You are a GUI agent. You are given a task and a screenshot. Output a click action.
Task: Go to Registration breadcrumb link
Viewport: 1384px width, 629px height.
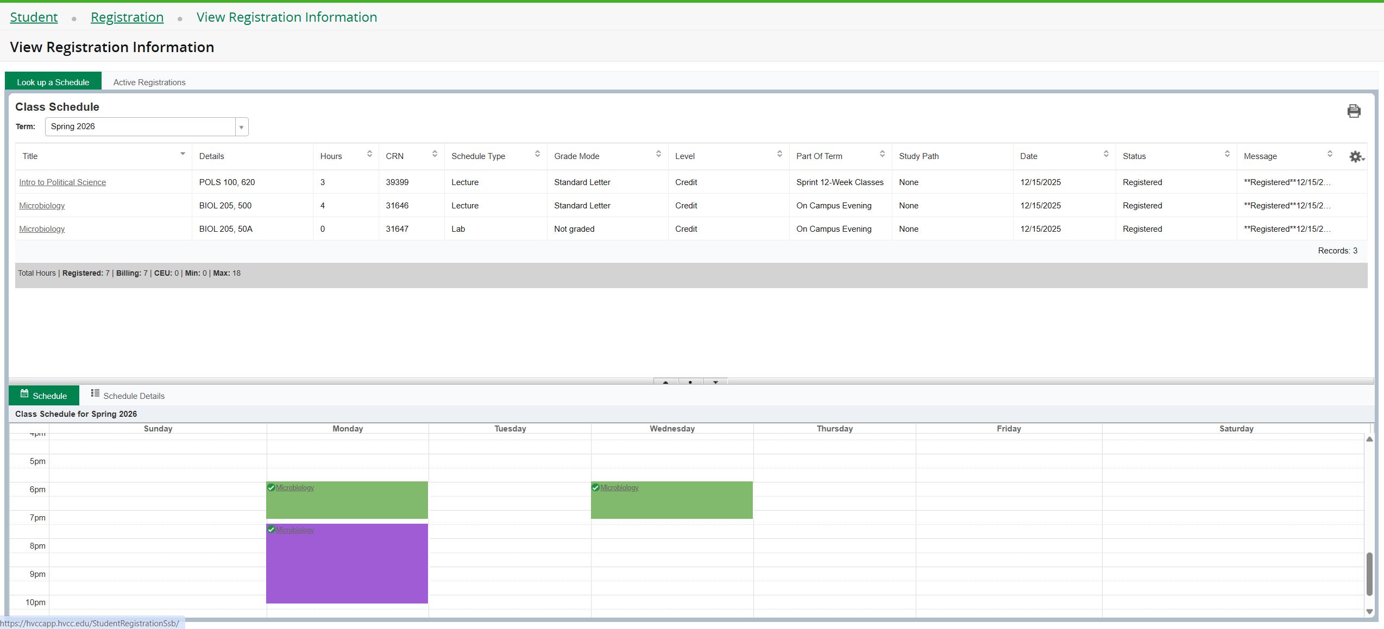tap(127, 17)
